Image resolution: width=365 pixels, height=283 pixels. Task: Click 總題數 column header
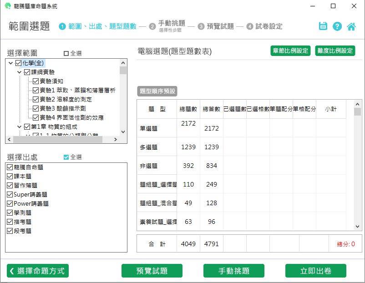(x=188, y=109)
